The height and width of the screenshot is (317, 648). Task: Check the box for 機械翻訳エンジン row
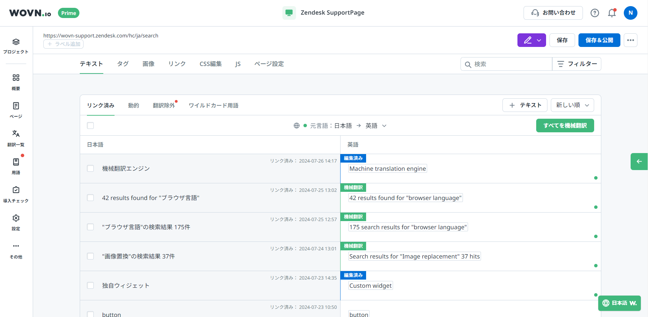(x=90, y=168)
